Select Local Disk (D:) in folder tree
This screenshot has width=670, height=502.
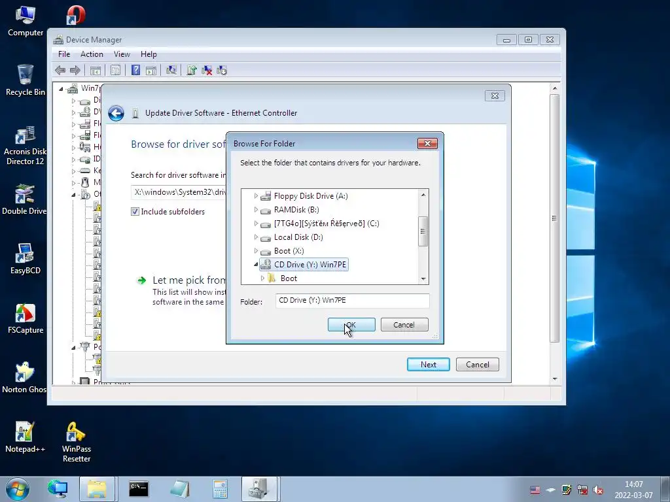(298, 237)
